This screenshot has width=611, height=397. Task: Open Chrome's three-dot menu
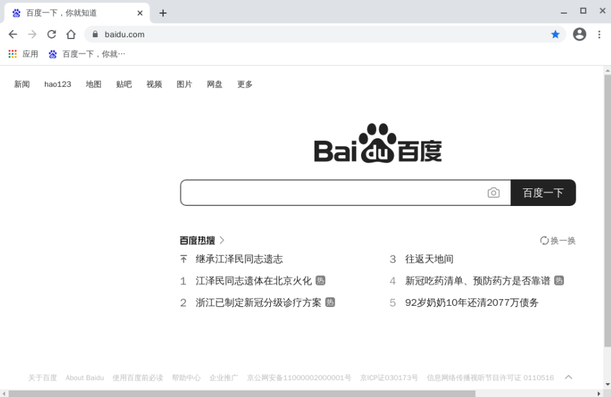pos(599,35)
